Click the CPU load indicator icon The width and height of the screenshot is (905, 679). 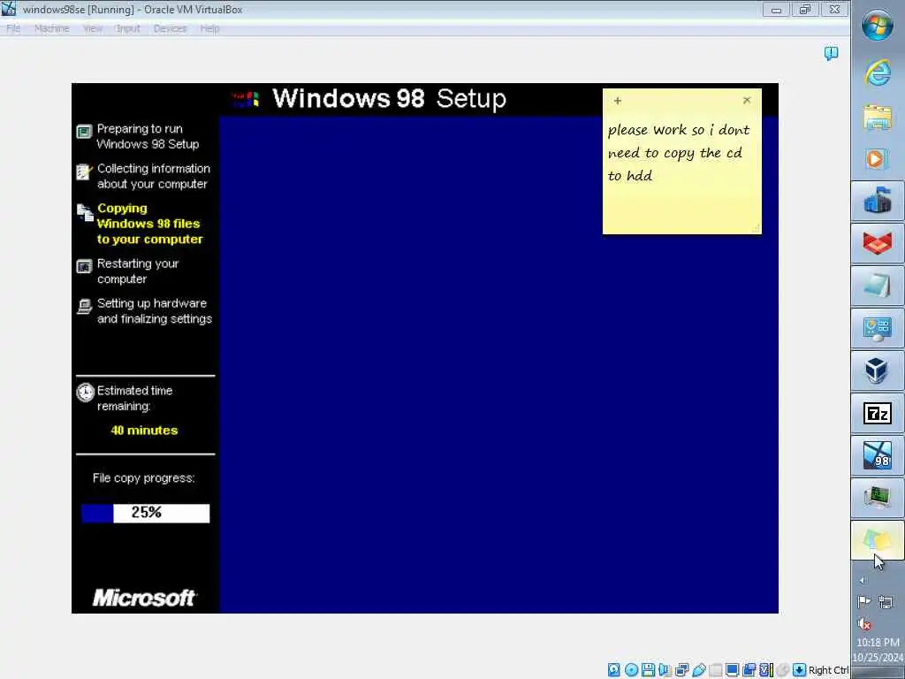(766, 670)
